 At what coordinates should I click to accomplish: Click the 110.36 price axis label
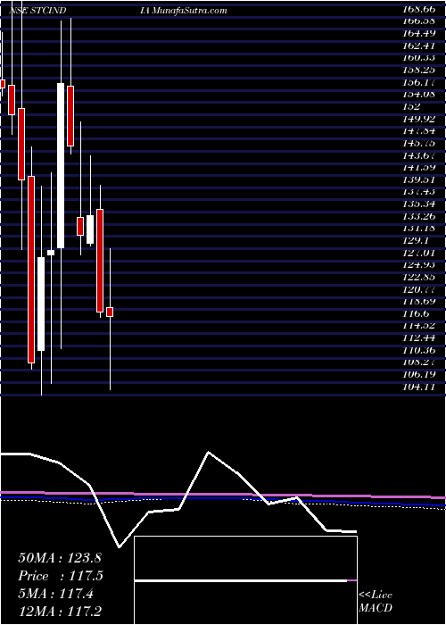(x=418, y=350)
